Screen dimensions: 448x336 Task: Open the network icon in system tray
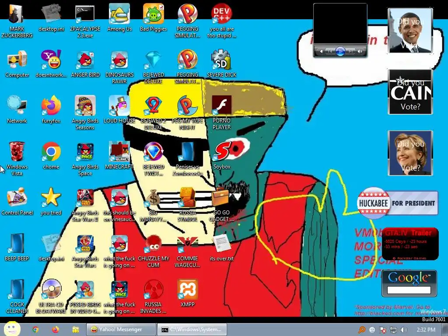click(393, 330)
